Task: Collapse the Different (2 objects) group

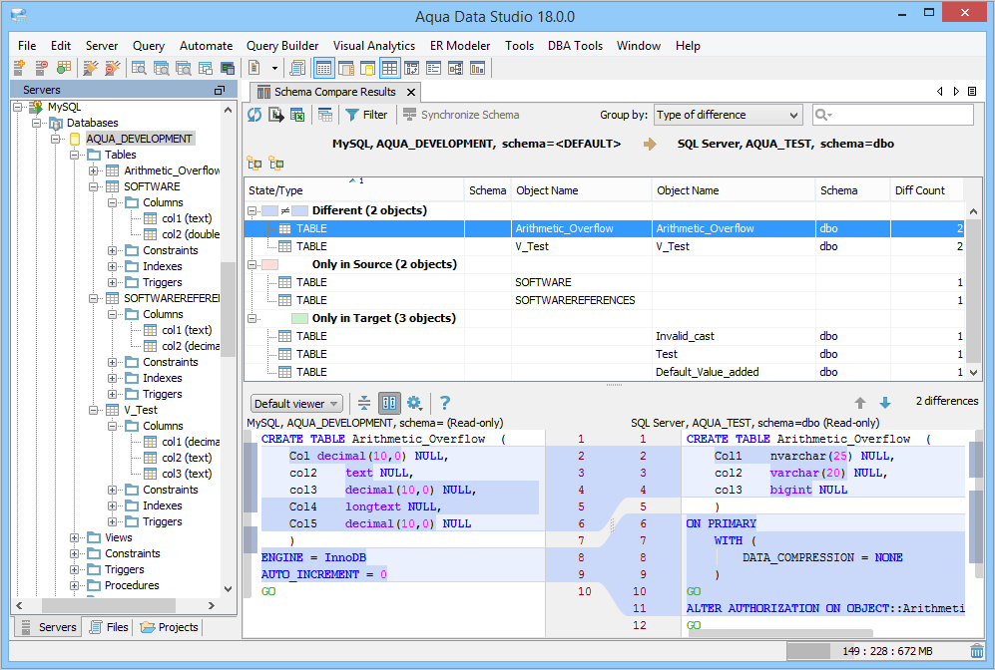Action: point(251,210)
